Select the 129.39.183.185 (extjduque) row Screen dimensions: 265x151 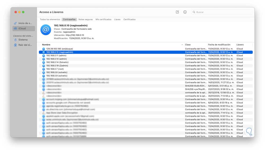click(146, 49)
